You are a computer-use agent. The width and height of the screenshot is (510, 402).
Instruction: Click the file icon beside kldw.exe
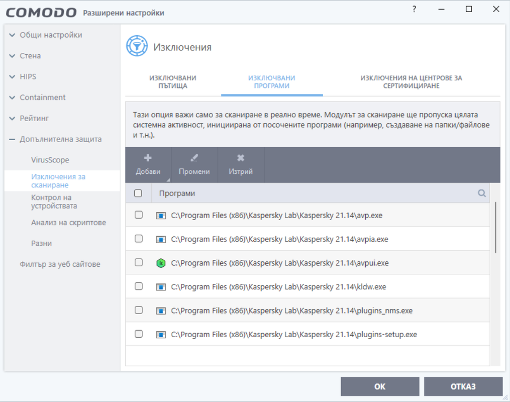pos(161,287)
